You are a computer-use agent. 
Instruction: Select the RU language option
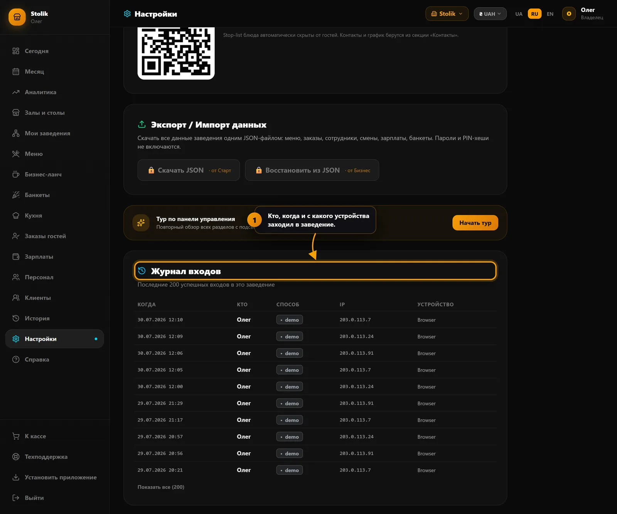tap(534, 14)
